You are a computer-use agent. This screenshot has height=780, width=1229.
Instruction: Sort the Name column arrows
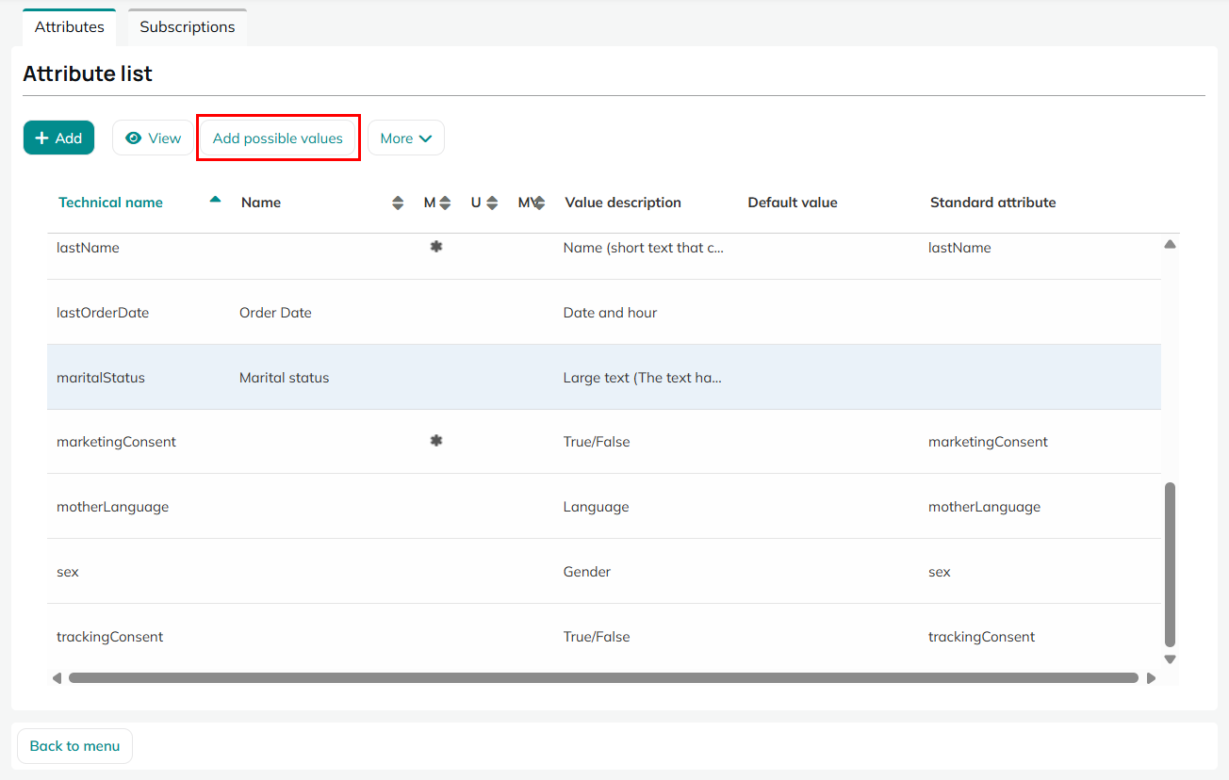[398, 203]
